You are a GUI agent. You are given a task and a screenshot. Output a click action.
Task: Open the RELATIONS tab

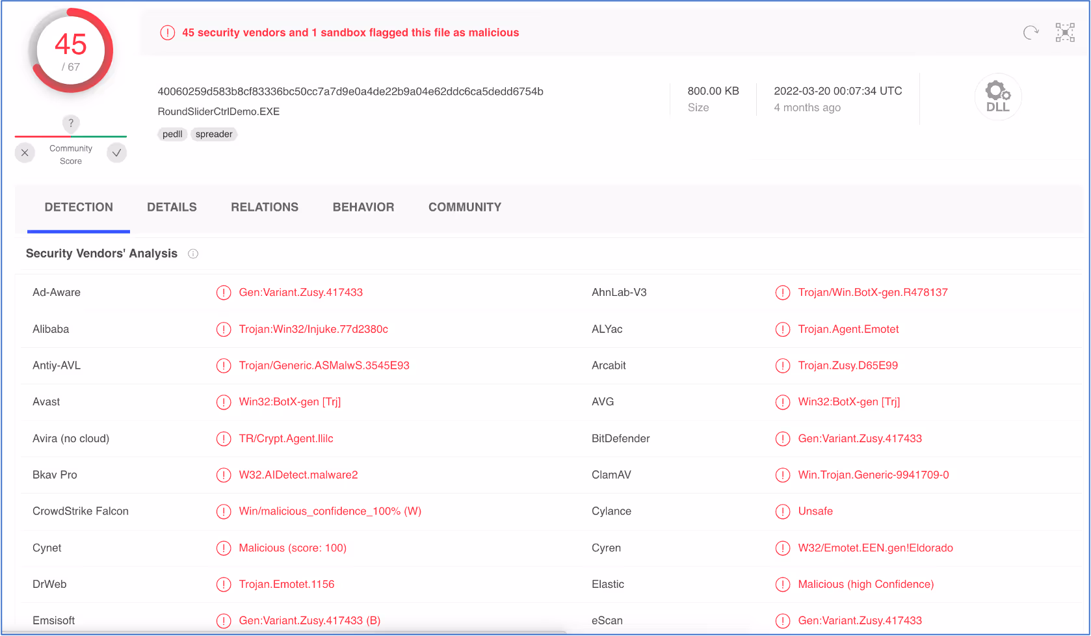click(x=265, y=207)
